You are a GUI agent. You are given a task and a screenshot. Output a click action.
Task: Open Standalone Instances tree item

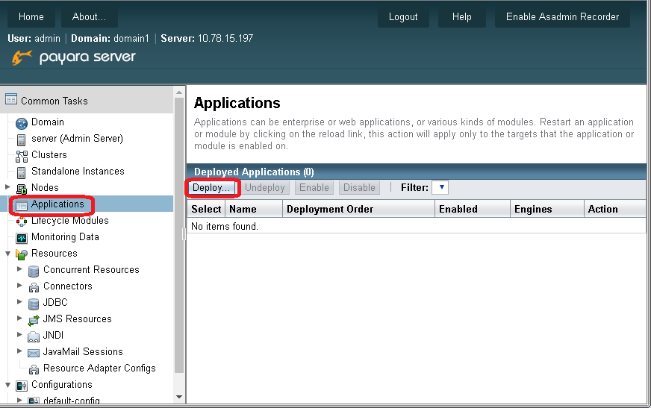[x=78, y=172]
